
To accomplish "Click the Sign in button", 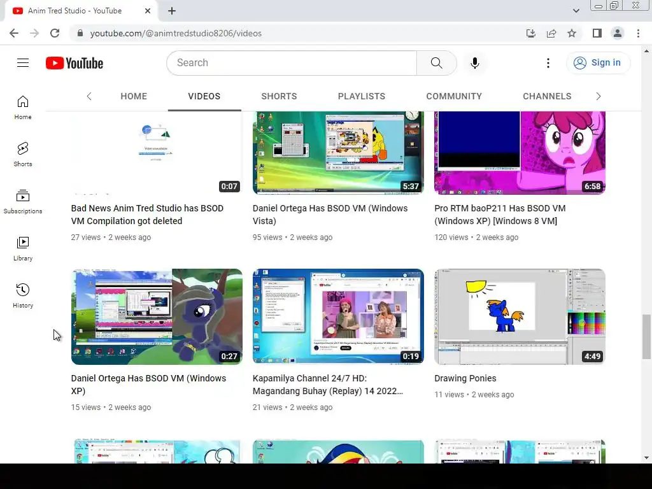I will click(x=598, y=63).
